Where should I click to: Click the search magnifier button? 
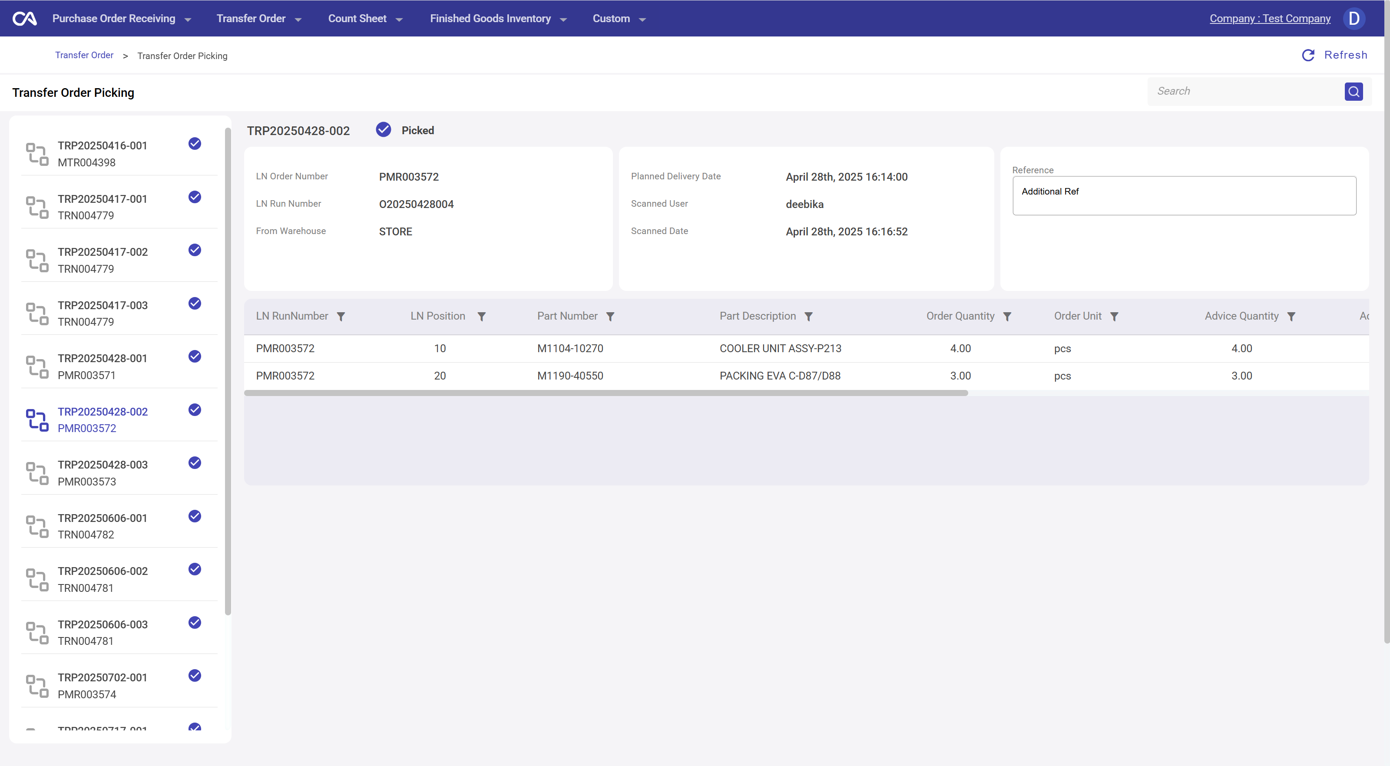pyautogui.click(x=1354, y=92)
